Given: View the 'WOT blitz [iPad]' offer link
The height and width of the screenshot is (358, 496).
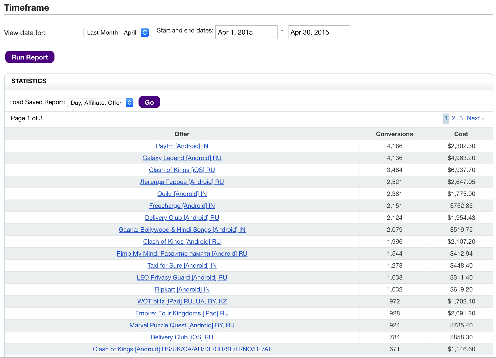Looking at the screenshot, I should click(182, 301).
